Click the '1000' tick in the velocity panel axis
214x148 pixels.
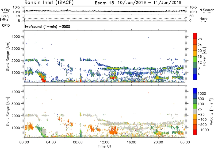click(16, 128)
